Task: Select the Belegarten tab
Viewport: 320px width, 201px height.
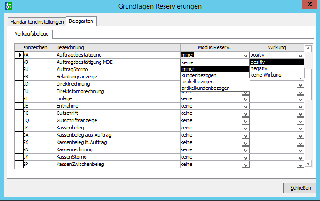Action: pos(81,21)
